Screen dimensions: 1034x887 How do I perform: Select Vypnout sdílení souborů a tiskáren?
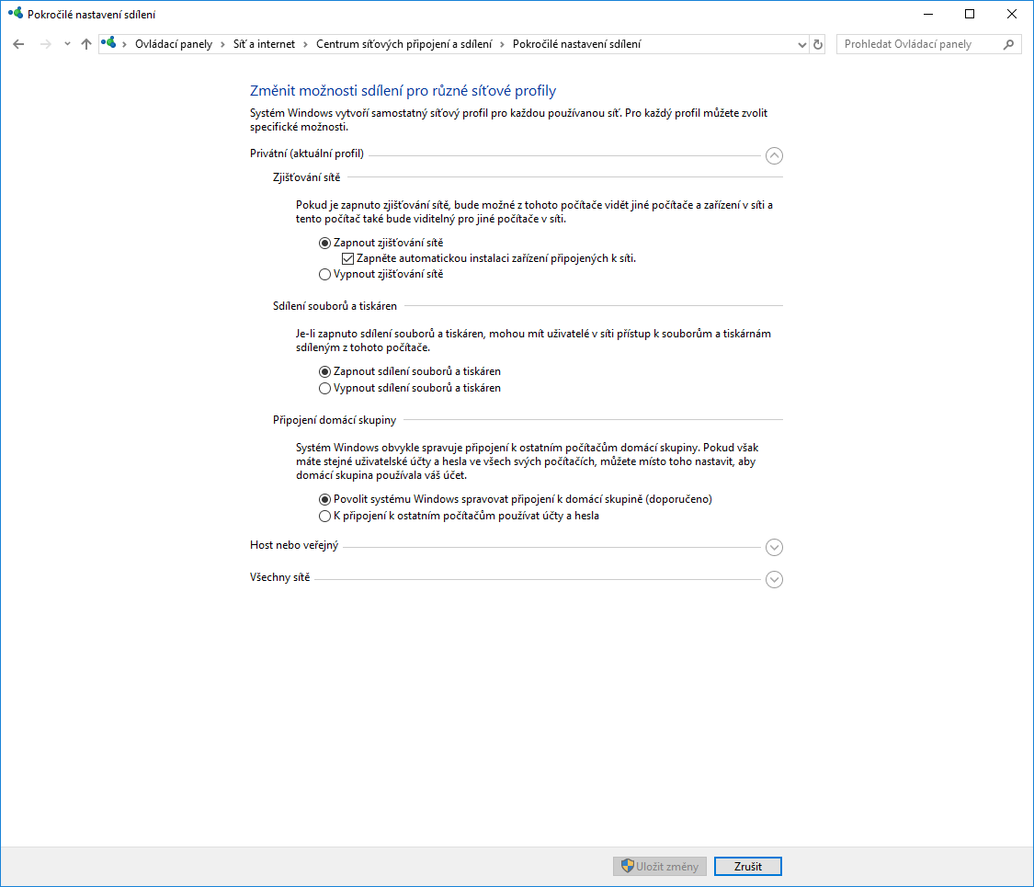pos(410,388)
